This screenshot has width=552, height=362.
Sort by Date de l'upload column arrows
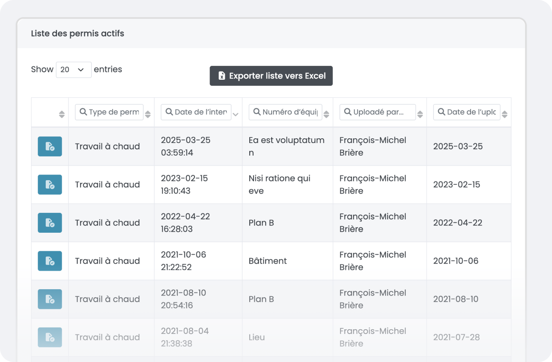coord(505,114)
